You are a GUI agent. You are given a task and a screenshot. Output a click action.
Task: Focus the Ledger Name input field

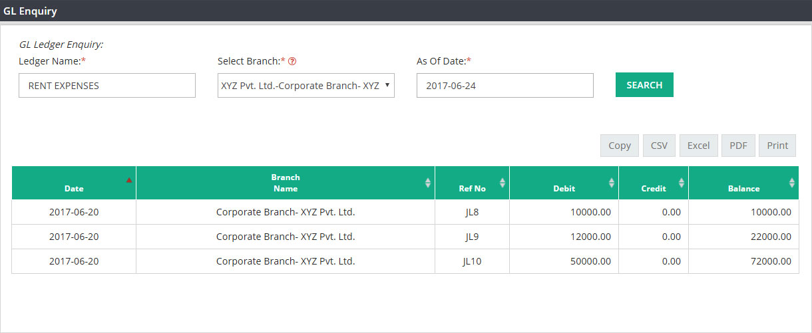pyautogui.click(x=107, y=85)
